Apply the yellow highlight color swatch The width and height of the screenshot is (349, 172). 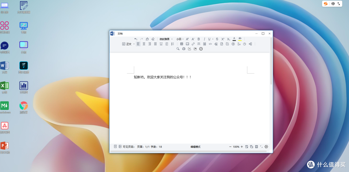[x=240, y=39]
